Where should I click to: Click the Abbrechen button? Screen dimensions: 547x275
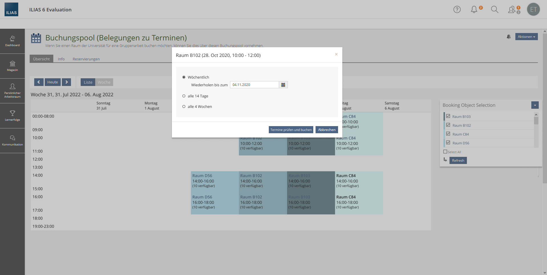pyautogui.click(x=327, y=130)
